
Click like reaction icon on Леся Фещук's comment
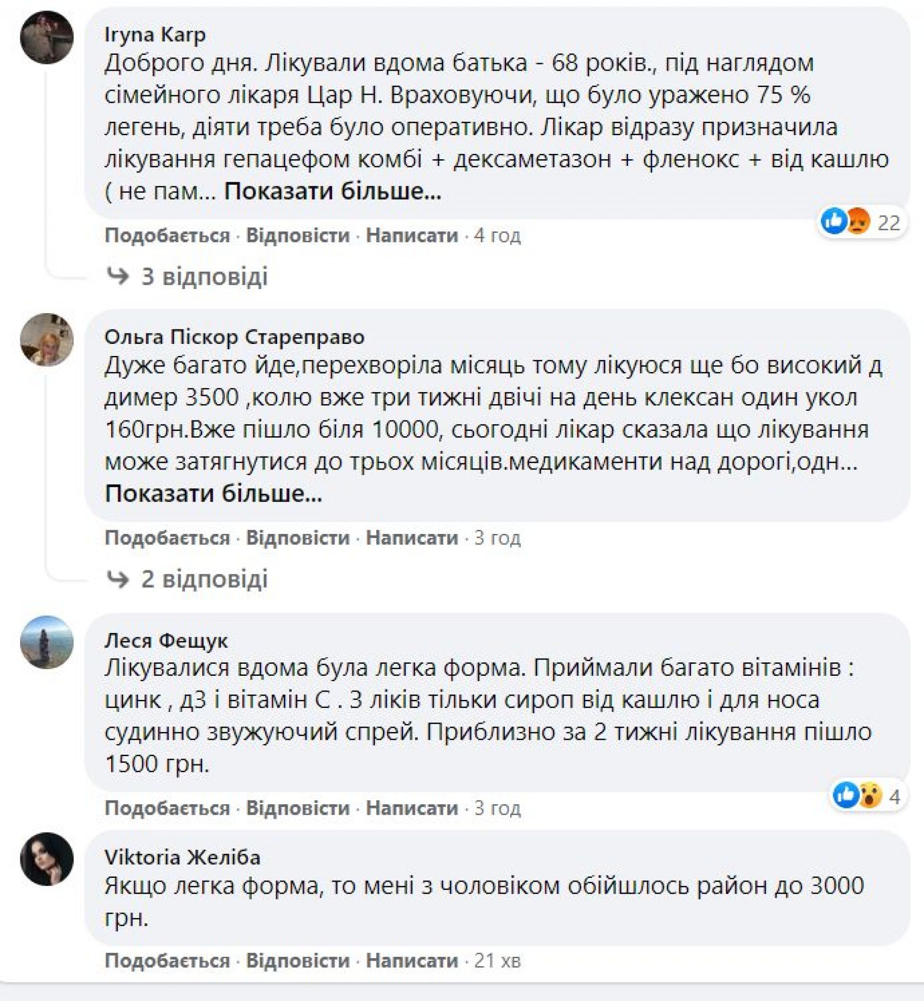point(846,795)
